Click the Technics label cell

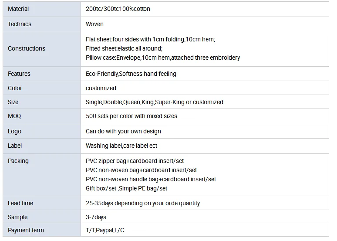[20, 24]
